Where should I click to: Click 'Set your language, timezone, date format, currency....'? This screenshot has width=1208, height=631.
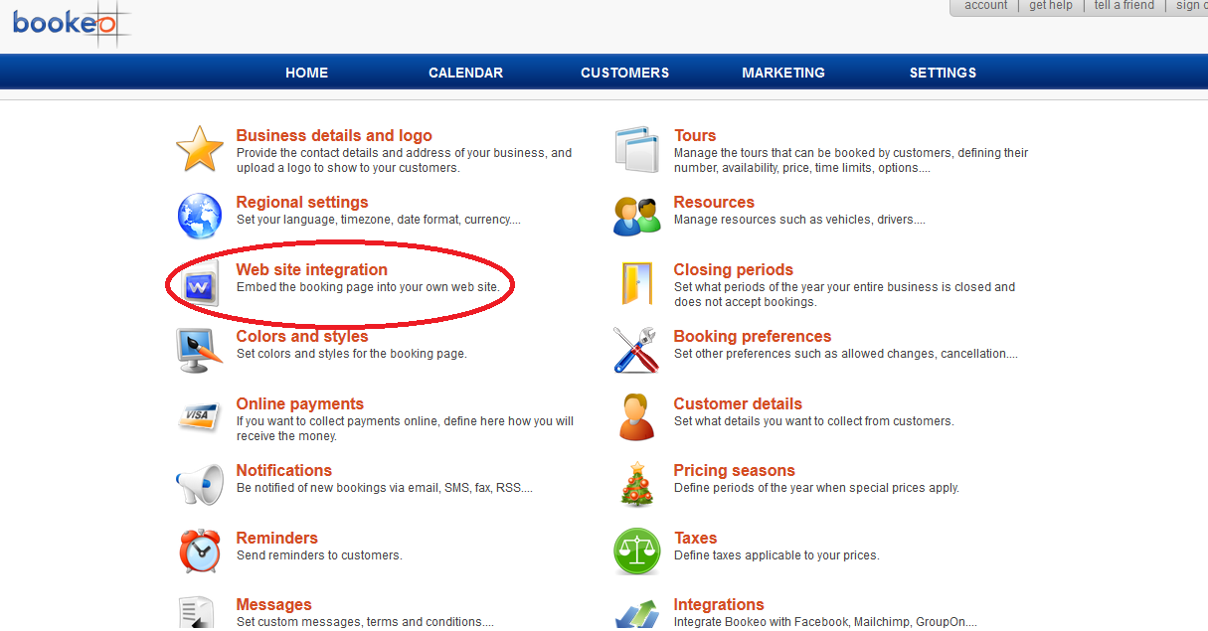(x=379, y=220)
